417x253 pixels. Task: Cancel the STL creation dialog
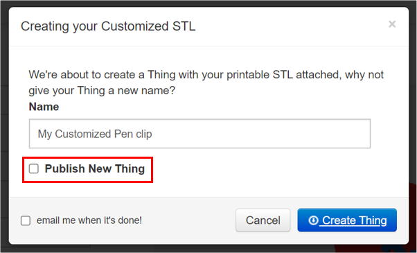point(263,220)
